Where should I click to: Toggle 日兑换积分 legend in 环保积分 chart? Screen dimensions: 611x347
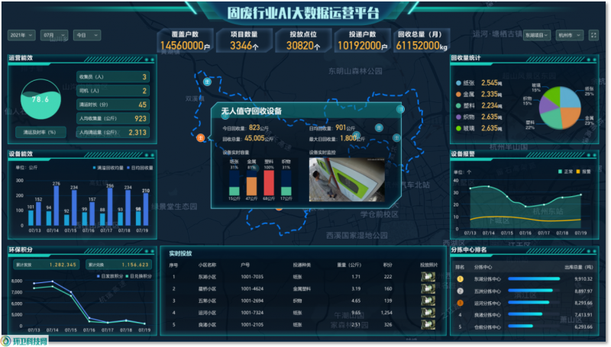click(139, 276)
